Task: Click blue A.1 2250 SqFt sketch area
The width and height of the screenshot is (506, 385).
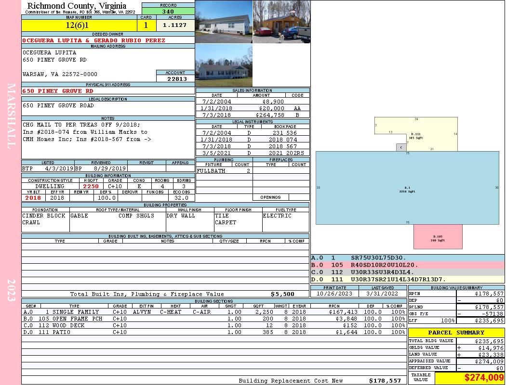Action: point(407,188)
